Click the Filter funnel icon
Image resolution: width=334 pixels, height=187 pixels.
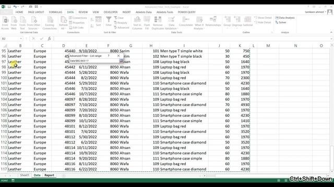coord(109,22)
